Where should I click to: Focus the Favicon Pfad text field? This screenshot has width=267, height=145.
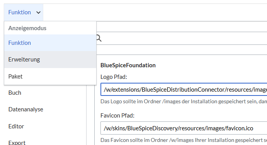coord(184,128)
